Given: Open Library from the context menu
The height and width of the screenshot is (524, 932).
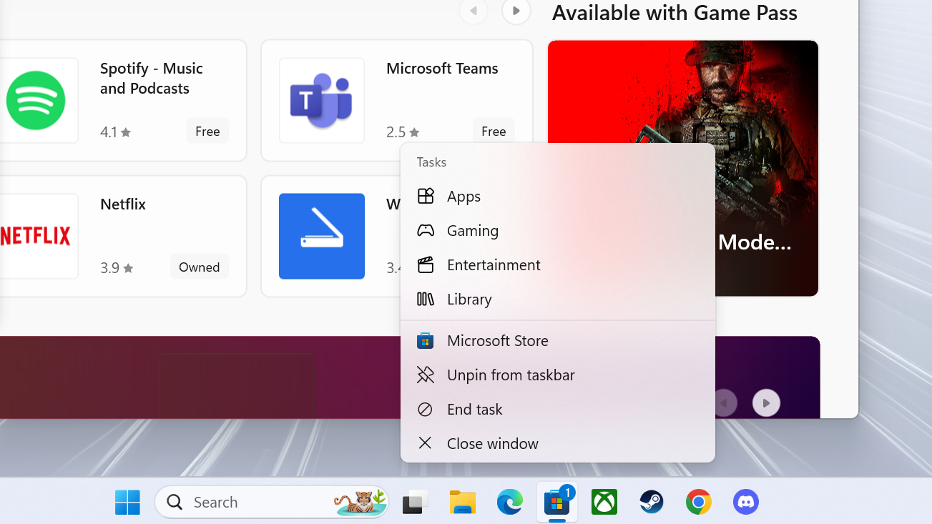Looking at the screenshot, I should (469, 299).
